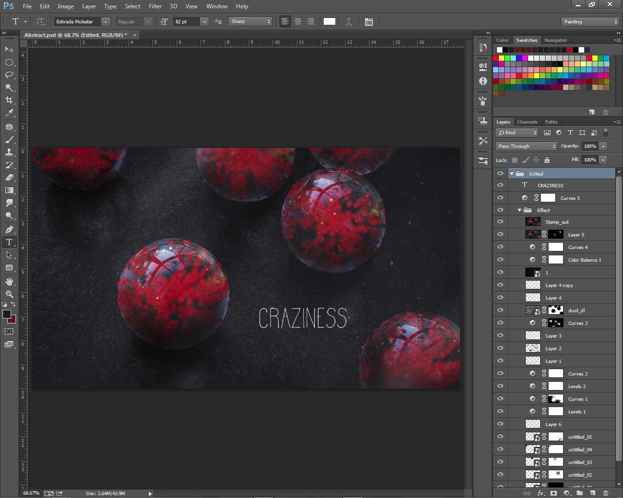This screenshot has width=623, height=498.
Task: Select the Eyedropper tool
Action: [9, 113]
